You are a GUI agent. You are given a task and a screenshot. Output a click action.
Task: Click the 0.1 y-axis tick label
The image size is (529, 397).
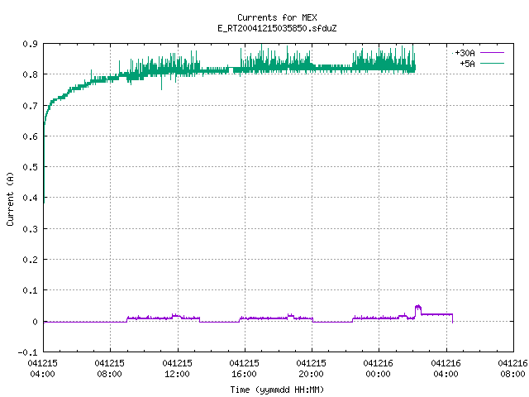pos(30,290)
